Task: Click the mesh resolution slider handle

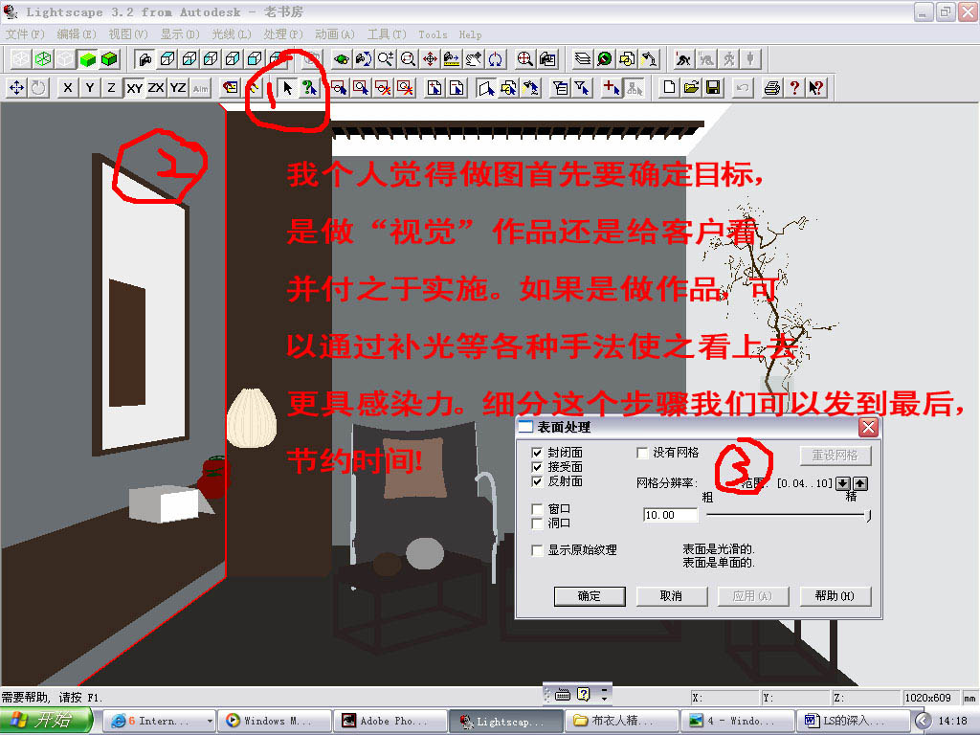Action: (868, 516)
